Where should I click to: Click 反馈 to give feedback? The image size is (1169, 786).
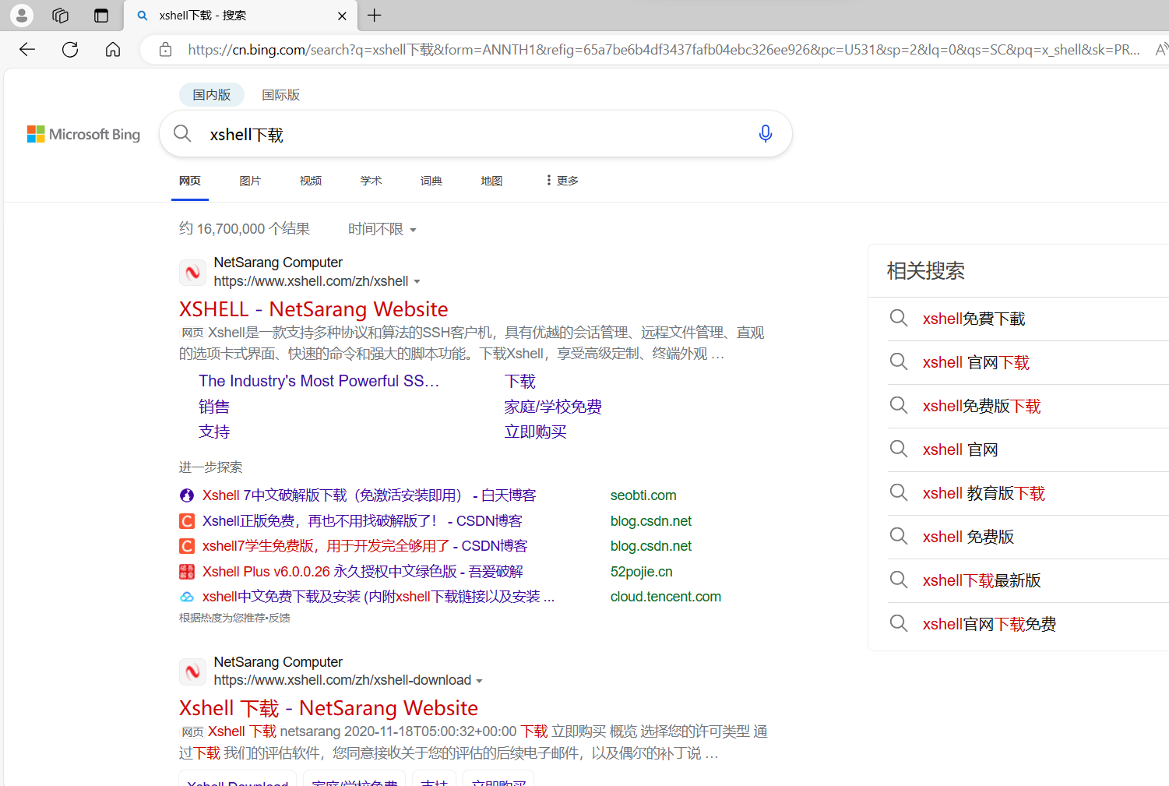pos(279,617)
